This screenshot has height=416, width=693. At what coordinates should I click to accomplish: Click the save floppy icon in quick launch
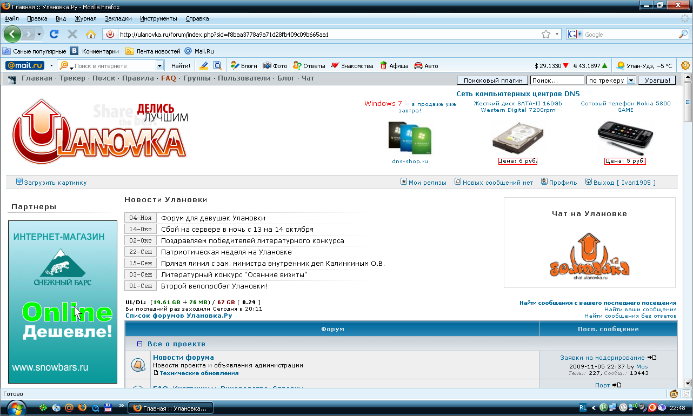[108, 408]
